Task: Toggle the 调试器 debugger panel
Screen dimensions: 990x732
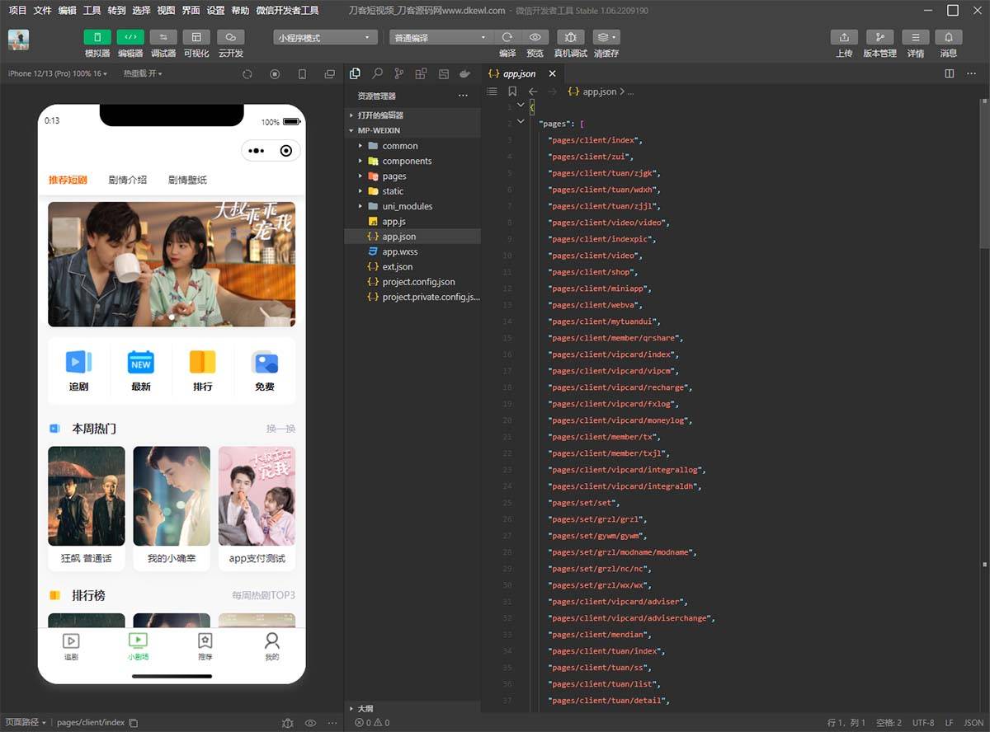Action: [163, 37]
